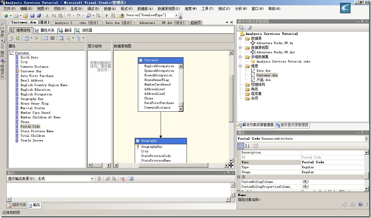Click the Customer table header icon in diagram
Viewport: 371px width, 218px height.
coord(141,60)
